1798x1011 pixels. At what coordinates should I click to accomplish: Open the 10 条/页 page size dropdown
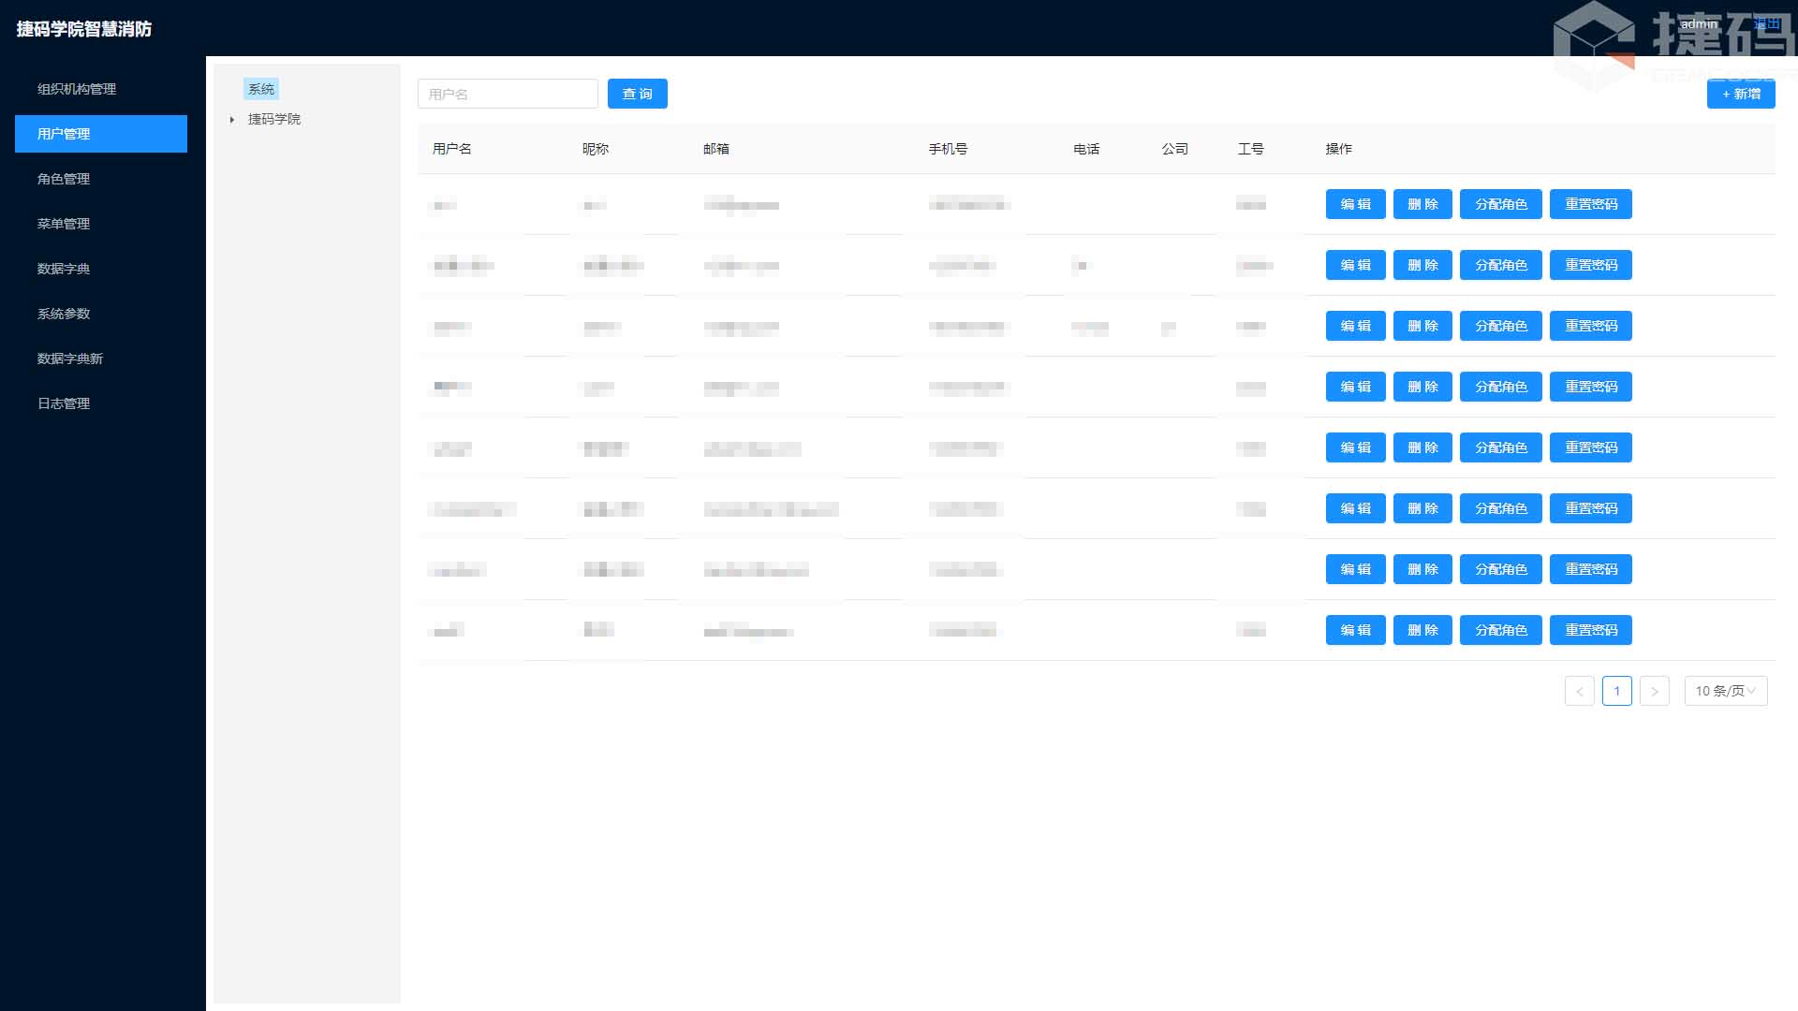(x=1725, y=691)
